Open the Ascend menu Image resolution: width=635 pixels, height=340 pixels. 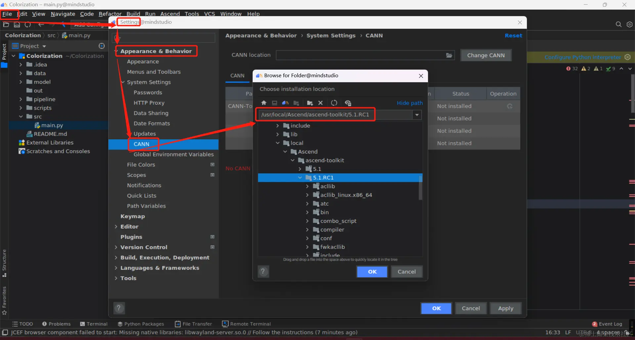coord(170,14)
